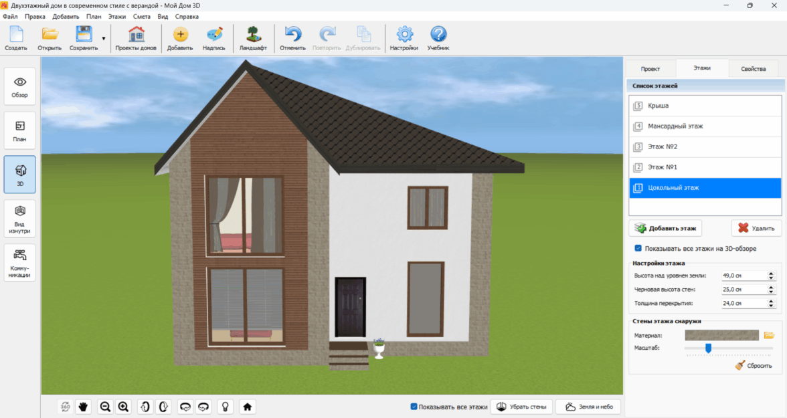
Task: Open the Смета menu
Action: 141,16
